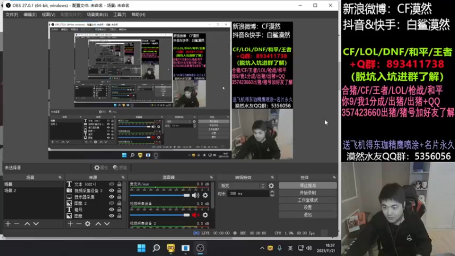455x256 pixels.
Task: Toggle lock on the 显示器采集 source
Action: (119, 197)
